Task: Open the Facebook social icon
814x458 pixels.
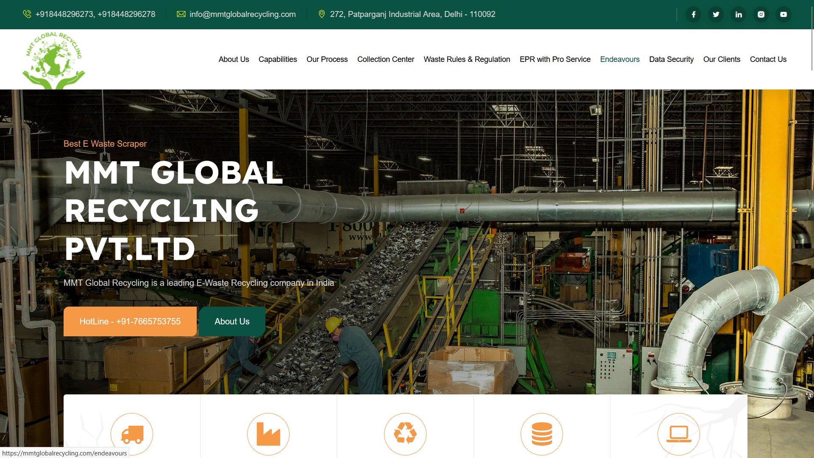Action: click(694, 14)
